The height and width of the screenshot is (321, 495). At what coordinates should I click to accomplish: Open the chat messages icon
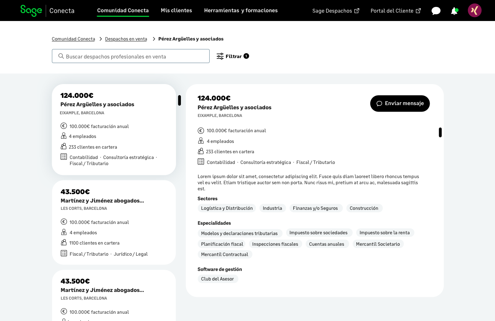(x=436, y=11)
